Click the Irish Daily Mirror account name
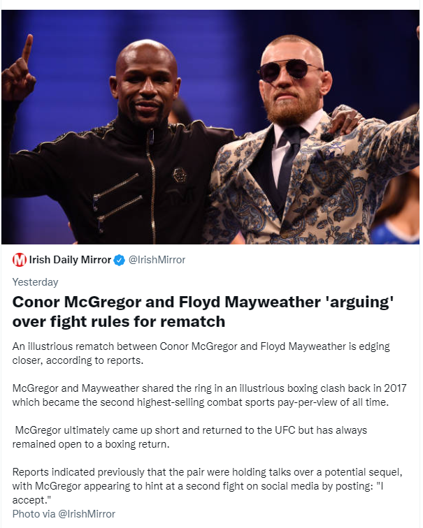 coord(70,260)
